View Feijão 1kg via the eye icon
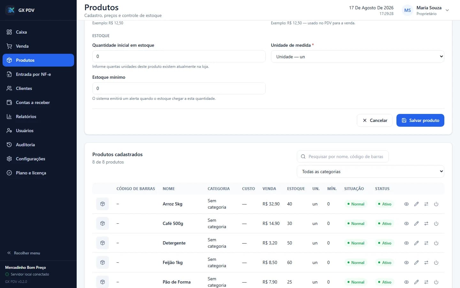The height and width of the screenshot is (288, 460). (x=406, y=263)
